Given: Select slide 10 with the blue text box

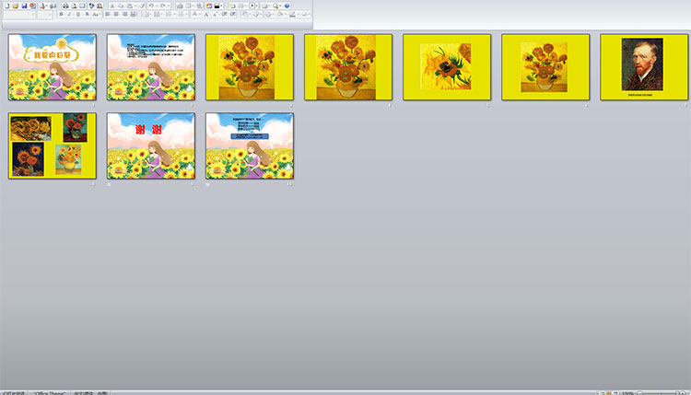Looking at the screenshot, I should (250, 145).
